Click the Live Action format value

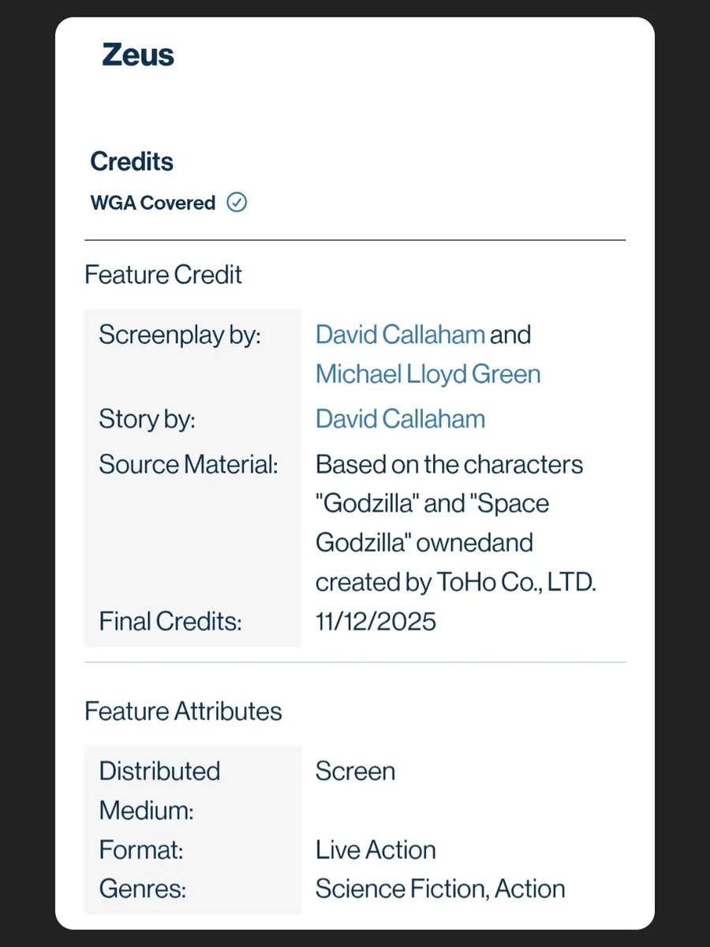pyautogui.click(x=376, y=850)
